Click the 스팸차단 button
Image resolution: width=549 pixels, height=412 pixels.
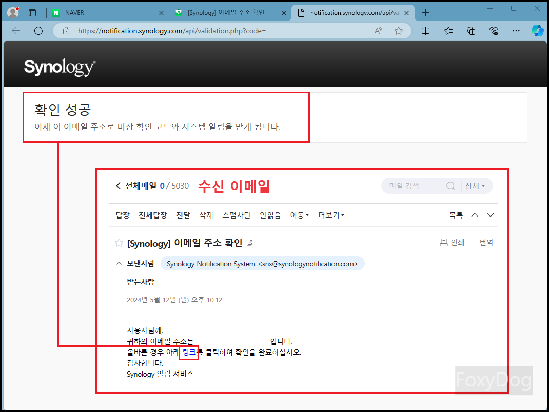237,215
